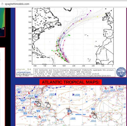
Task: Click the P32L circled disturbance marker
Action: [49, 106]
